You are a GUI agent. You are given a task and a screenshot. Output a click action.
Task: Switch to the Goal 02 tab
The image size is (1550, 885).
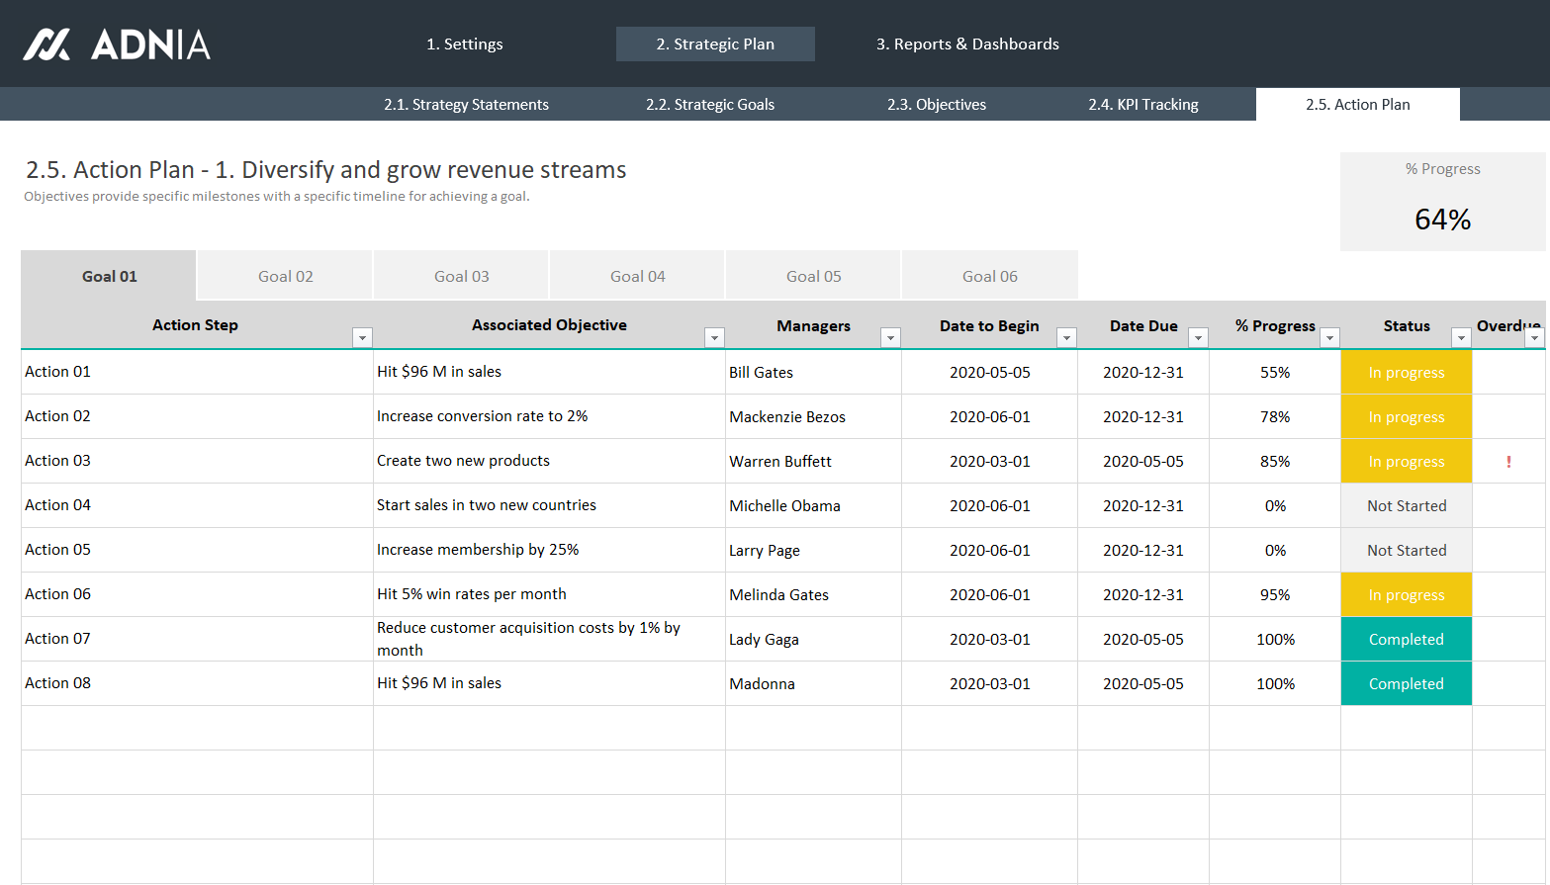point(285,277)
